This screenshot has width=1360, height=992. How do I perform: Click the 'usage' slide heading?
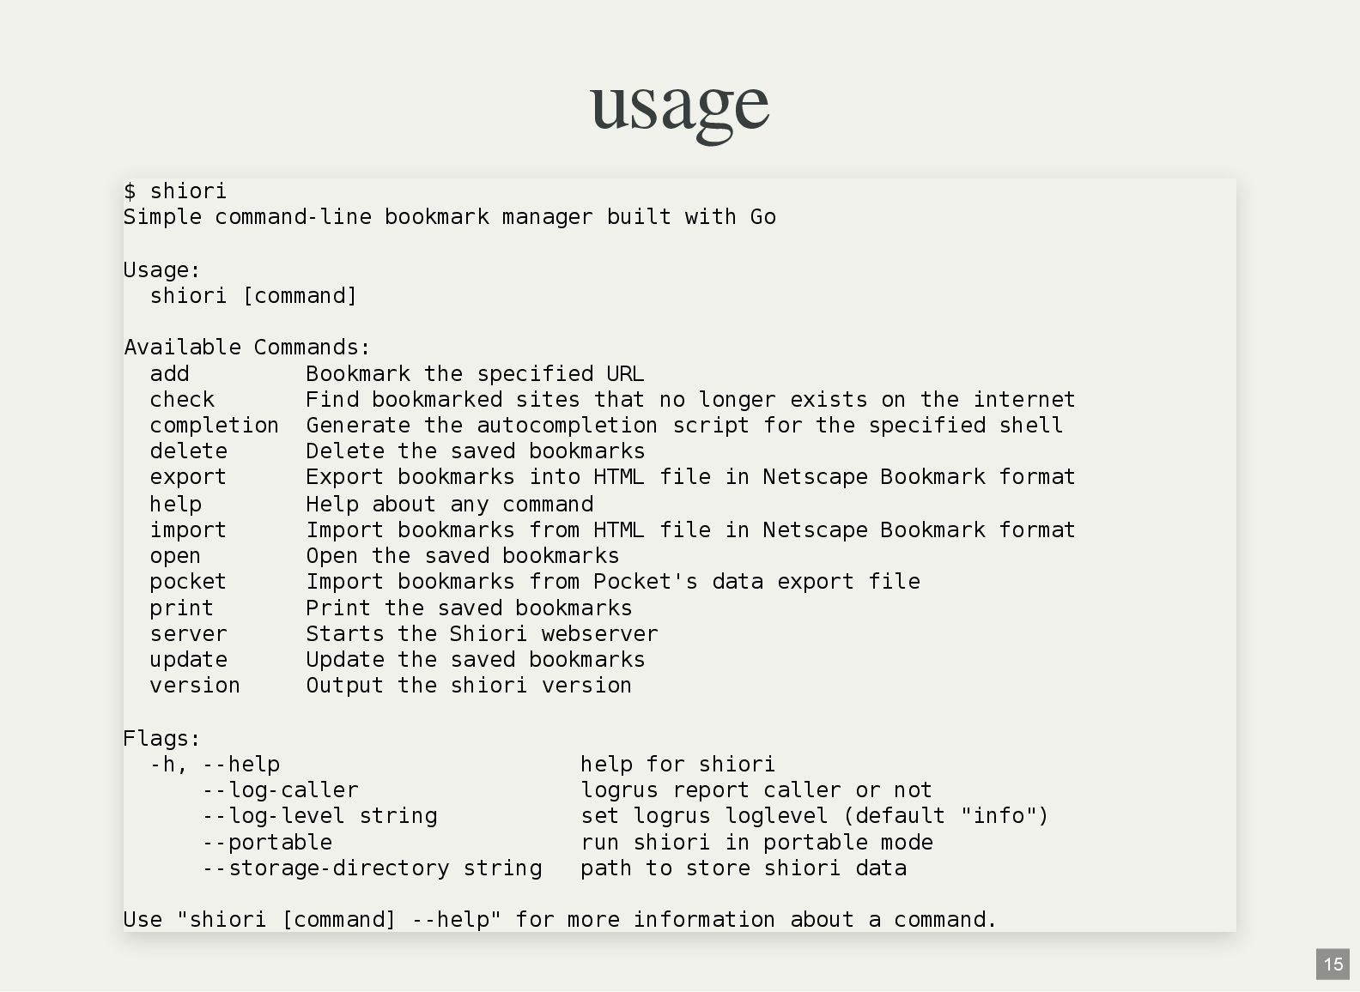coord(679,107)
